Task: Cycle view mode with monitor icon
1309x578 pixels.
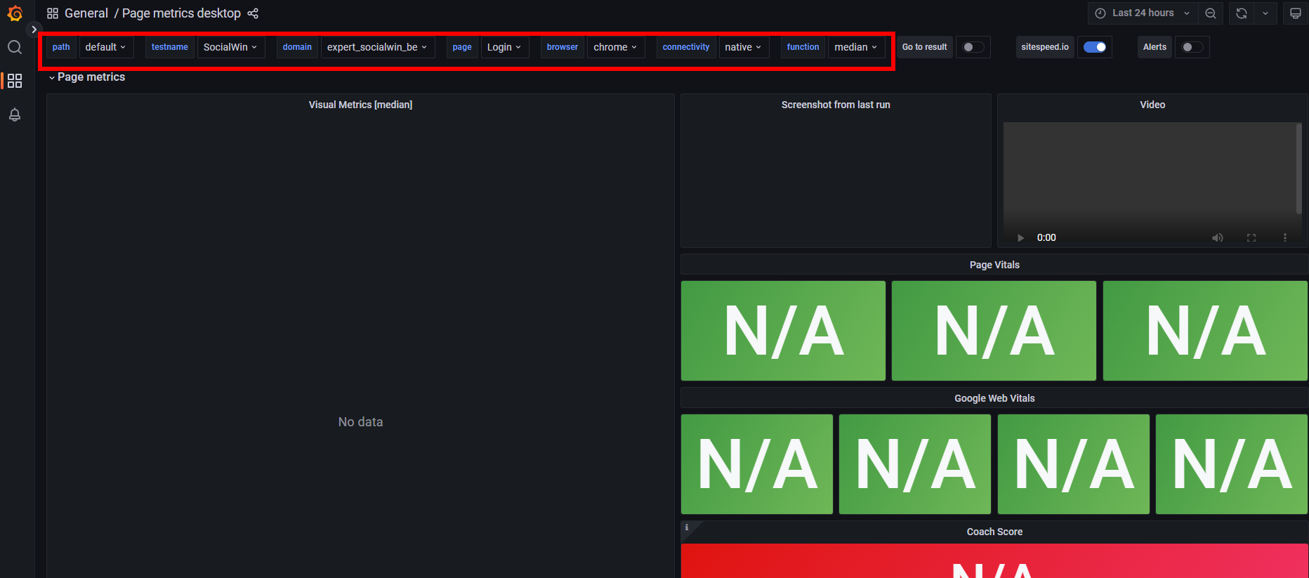Action: click(1296, 13)
